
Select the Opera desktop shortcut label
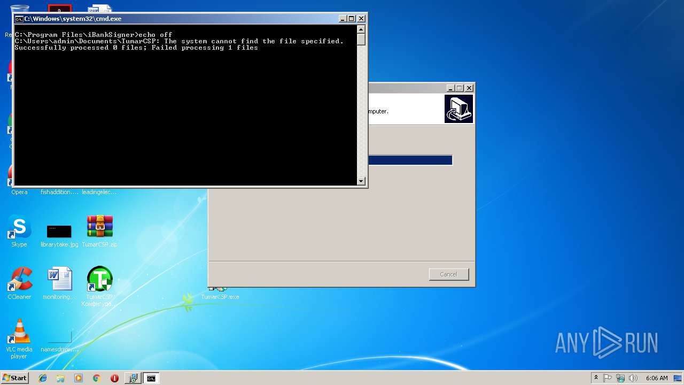tap(19, 192)
